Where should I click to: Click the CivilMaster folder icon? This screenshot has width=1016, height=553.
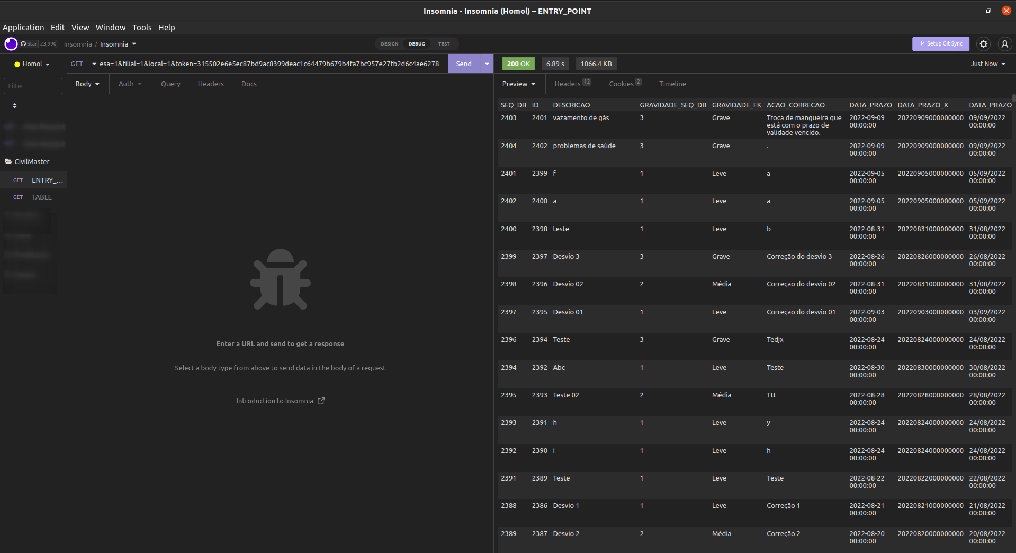(x=8, y=162)
